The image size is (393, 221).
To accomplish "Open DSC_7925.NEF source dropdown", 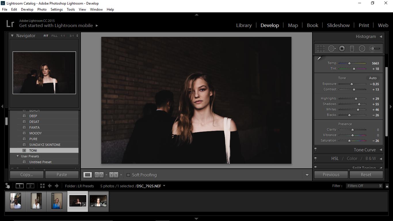I will (164, 186).
